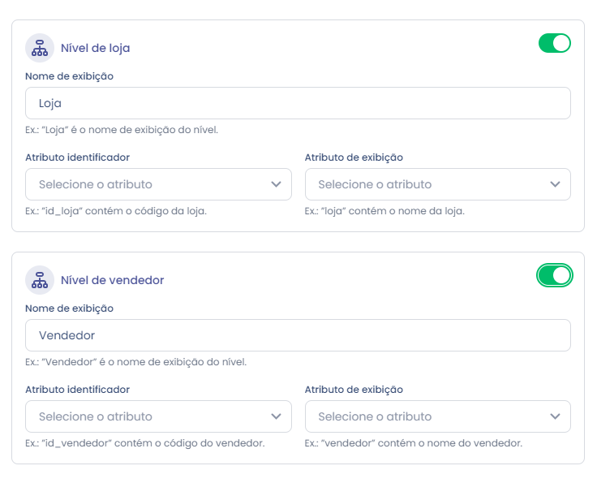
Task: Click the hierarchy icon beside Nível de vendedor
Action: click(40, 280)
